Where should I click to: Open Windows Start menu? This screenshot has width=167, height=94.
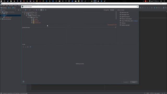1,1
